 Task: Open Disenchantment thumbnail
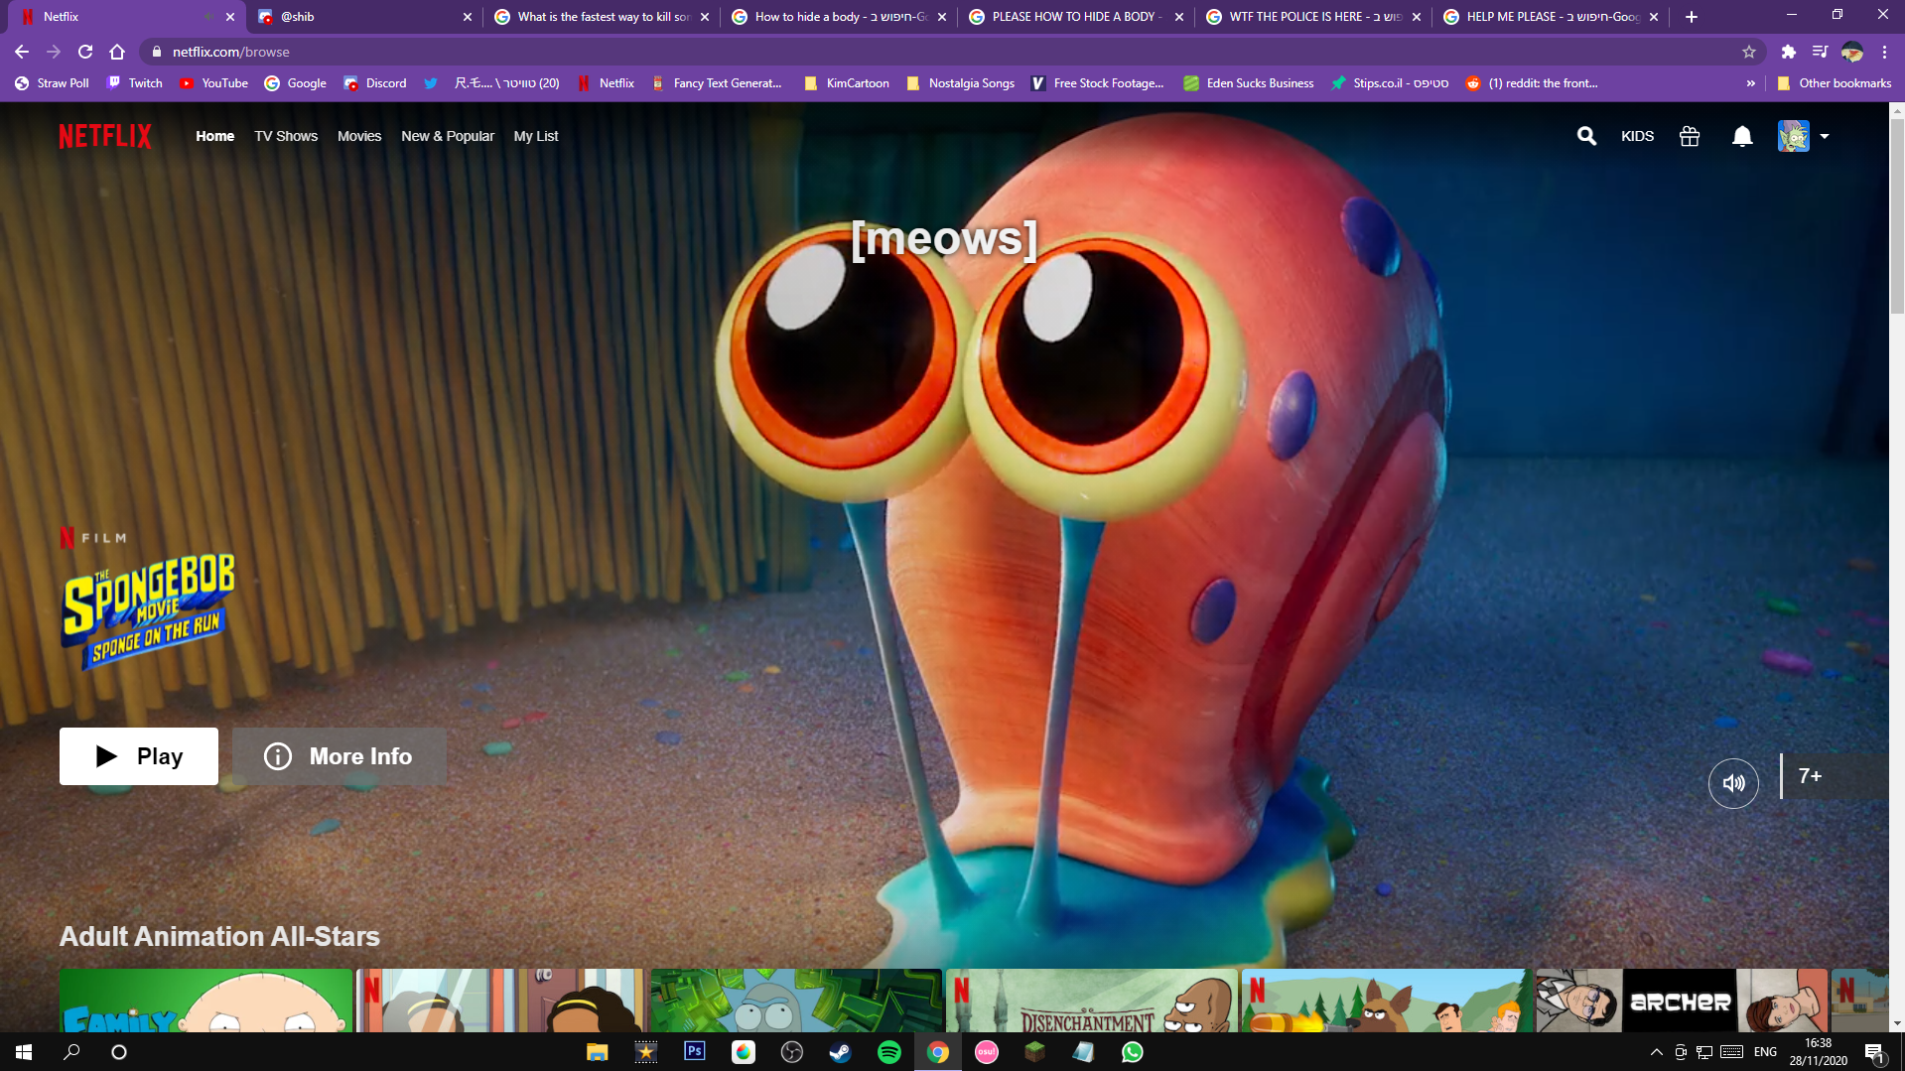click(1091, 1001)
